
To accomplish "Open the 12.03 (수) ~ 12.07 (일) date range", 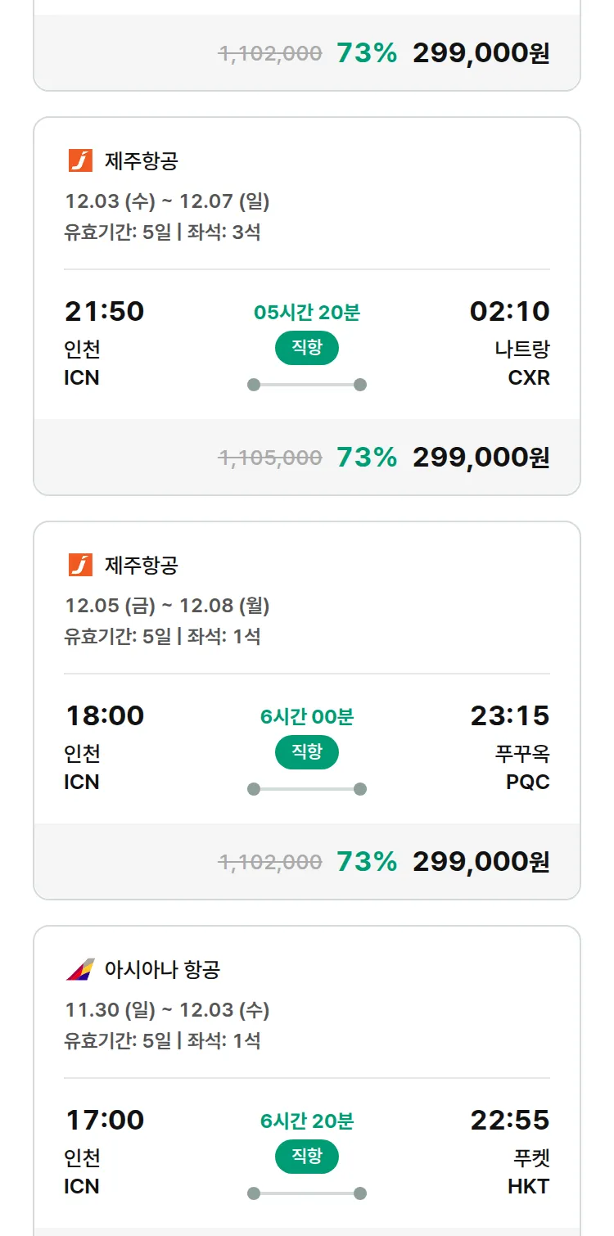I will [x=167, y=201].
